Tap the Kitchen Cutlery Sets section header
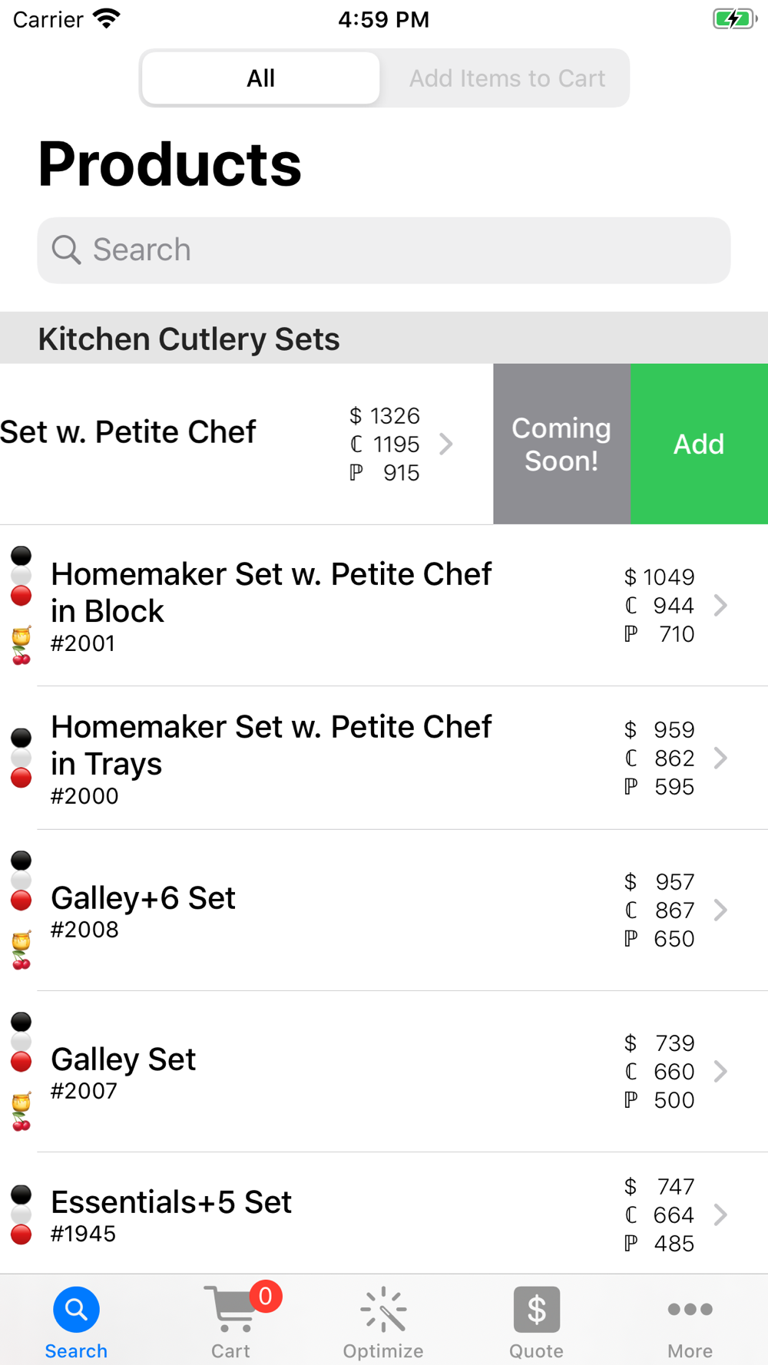The width and height of the screenshot is (768, 1365). click(x=384, y=338)
